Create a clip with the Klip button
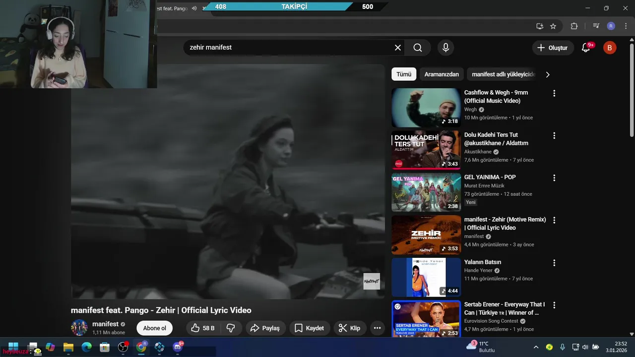The width and height of the screenshot is (635, 357). (350, 328)
